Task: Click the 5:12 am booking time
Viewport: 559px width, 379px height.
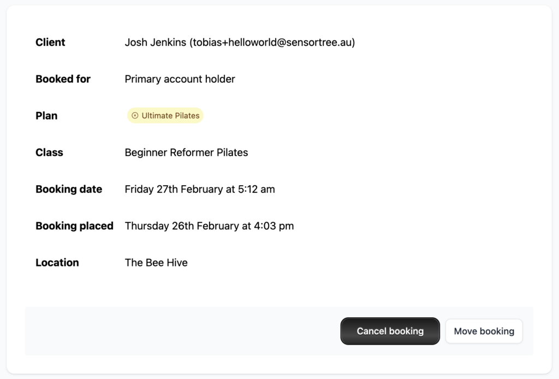Action: 257,189
